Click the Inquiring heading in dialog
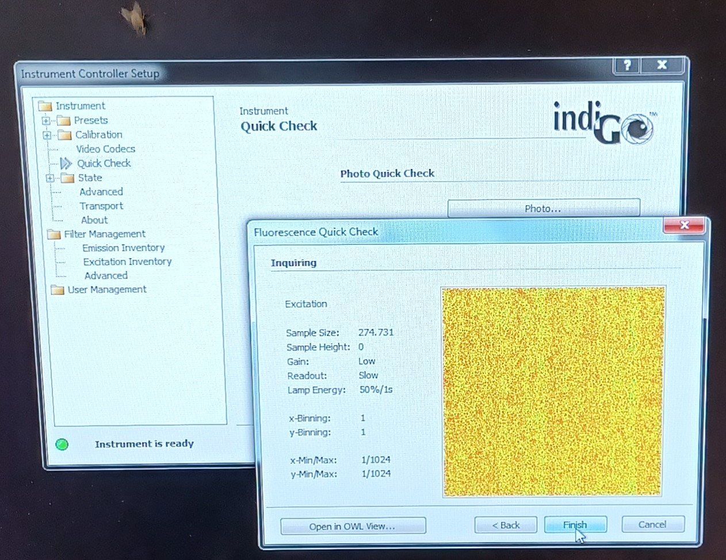The image size is (726, 560). coord(293,263)
